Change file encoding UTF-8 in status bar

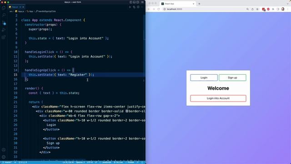pos(90,162)
